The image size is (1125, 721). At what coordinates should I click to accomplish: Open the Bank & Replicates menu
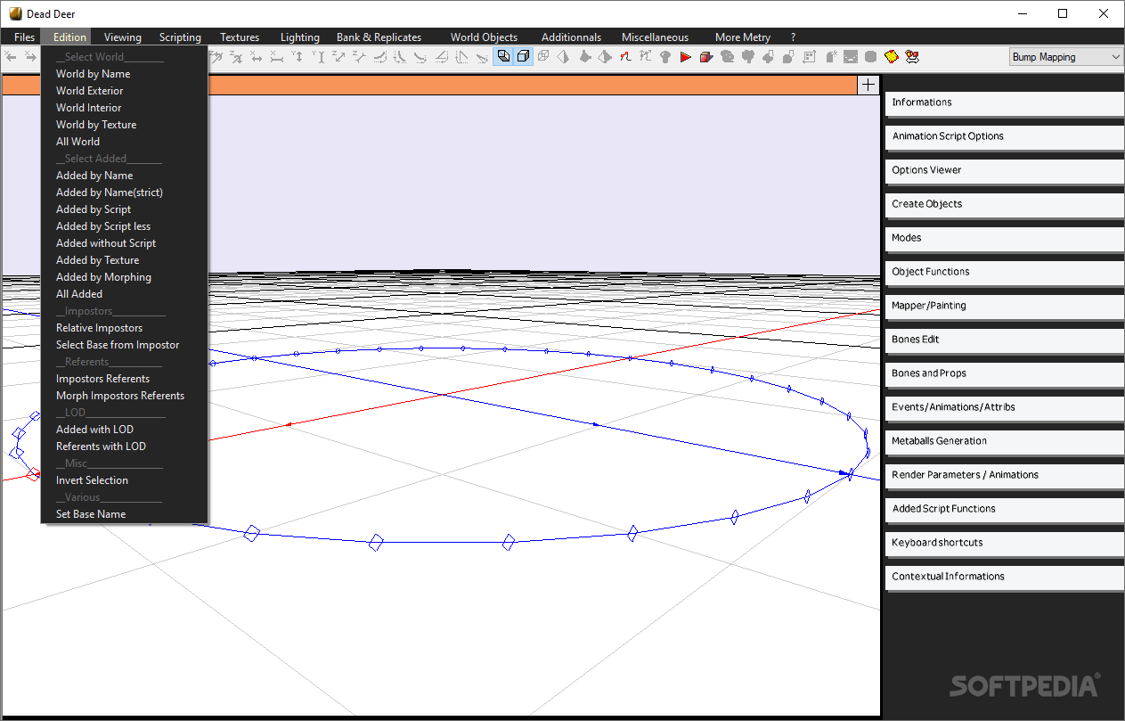coord(379,37)
